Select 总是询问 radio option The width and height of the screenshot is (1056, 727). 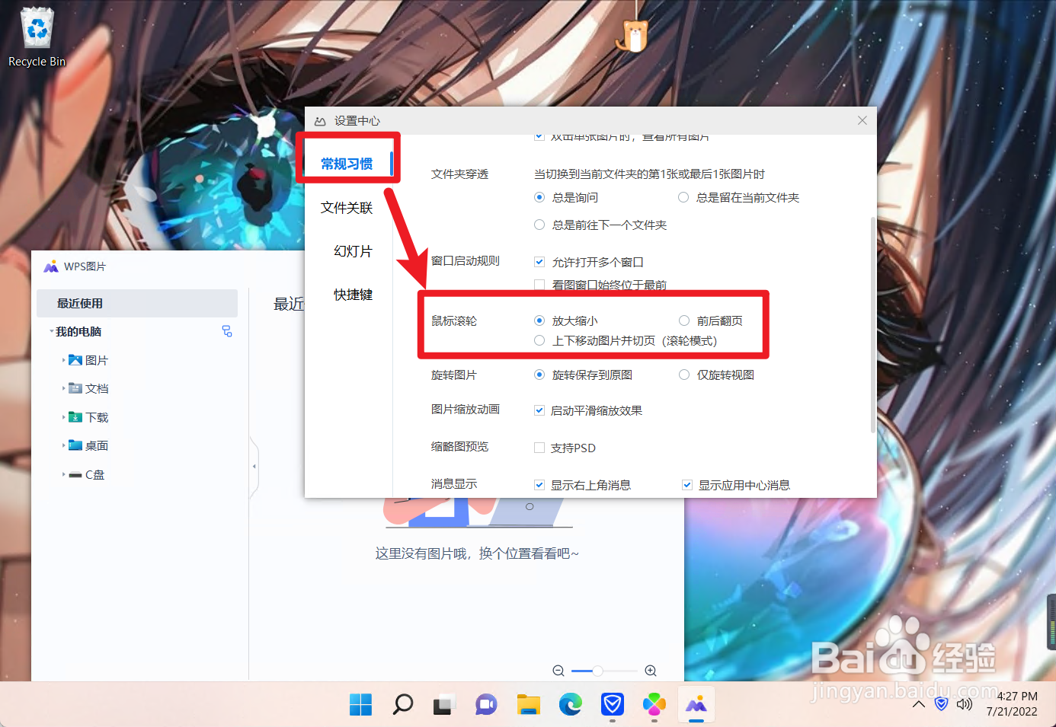[539, 197]
